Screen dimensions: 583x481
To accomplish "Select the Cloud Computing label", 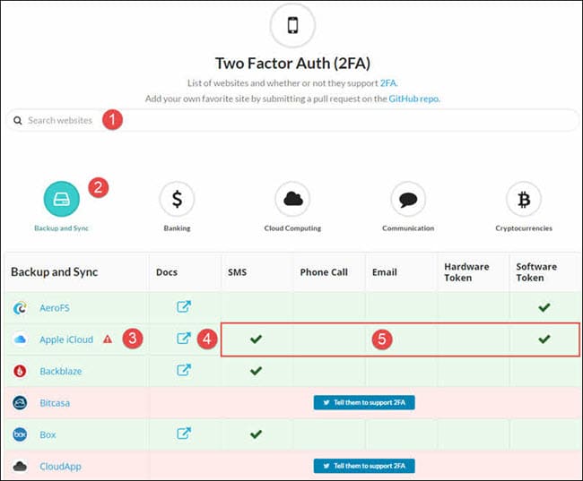I will click(292, 228).
